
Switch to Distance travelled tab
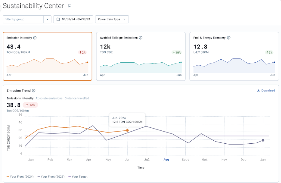(77, 98)
